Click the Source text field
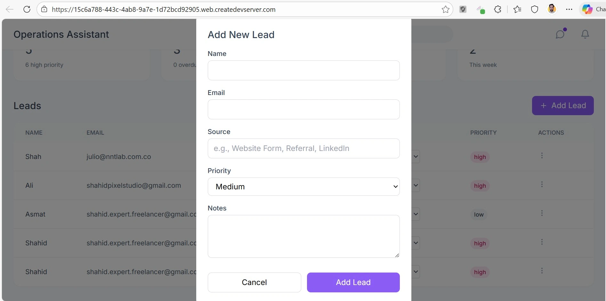 (303, 148)
